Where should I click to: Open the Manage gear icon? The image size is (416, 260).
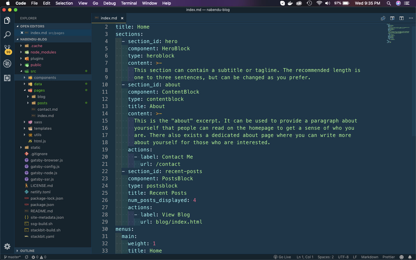click(7, 246)
